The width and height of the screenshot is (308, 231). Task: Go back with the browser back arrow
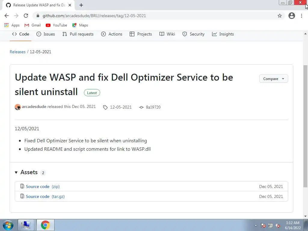(7, 16)
